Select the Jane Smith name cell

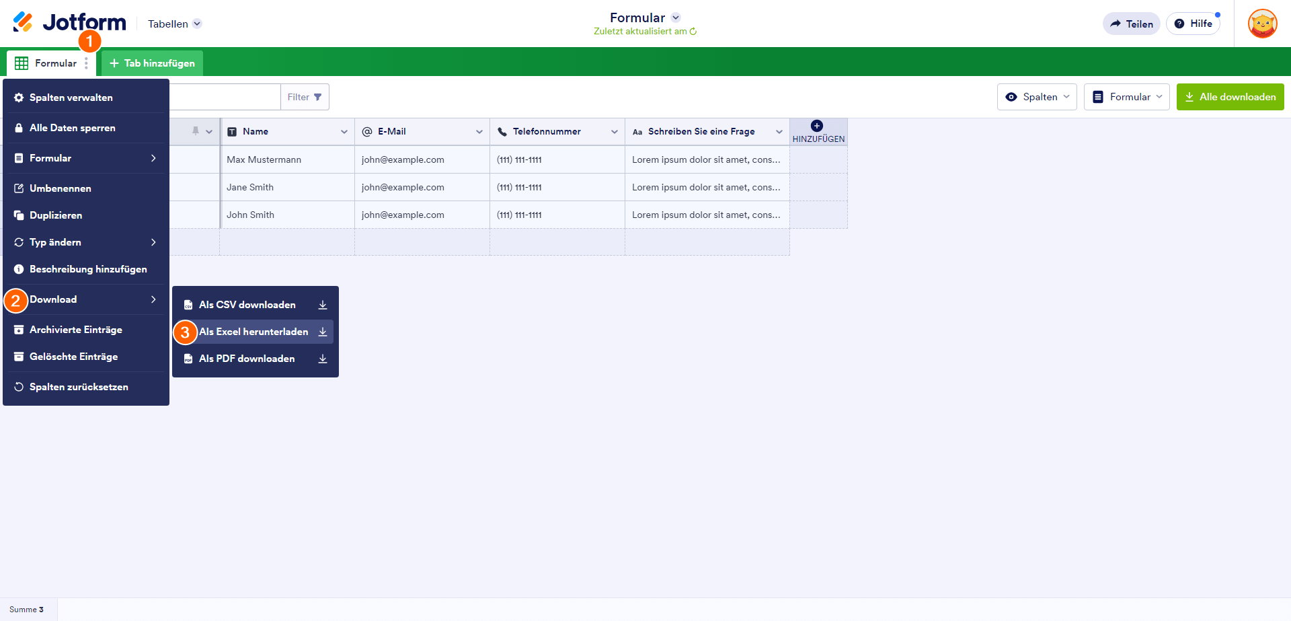point(288,187)
